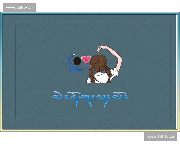Click the first glyph of the blue text

click(x=56, y=96)
